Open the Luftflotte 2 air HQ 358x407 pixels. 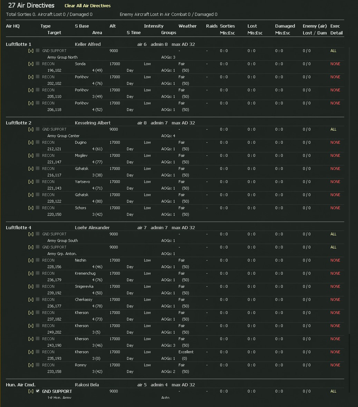tap(19, 123)
